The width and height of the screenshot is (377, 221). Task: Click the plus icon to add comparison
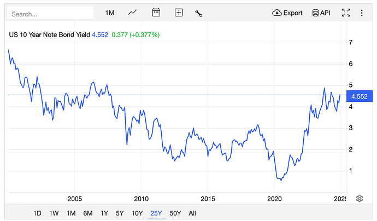pyautogui.click(x=178, y=13)
